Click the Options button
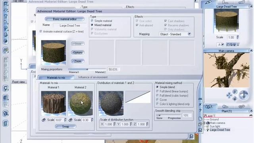254x143 pixels. pyautogui.click(x=78, y=52)
